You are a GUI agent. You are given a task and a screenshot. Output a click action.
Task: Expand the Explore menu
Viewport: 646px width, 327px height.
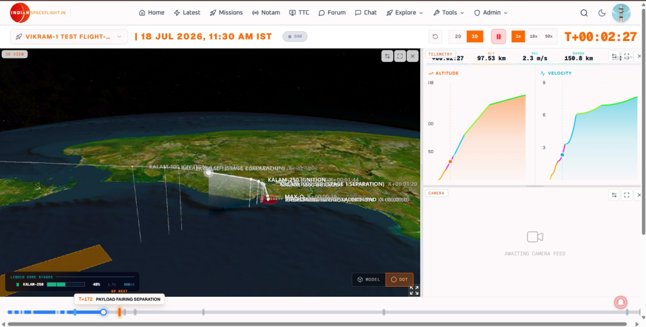[x=404, y=13]
